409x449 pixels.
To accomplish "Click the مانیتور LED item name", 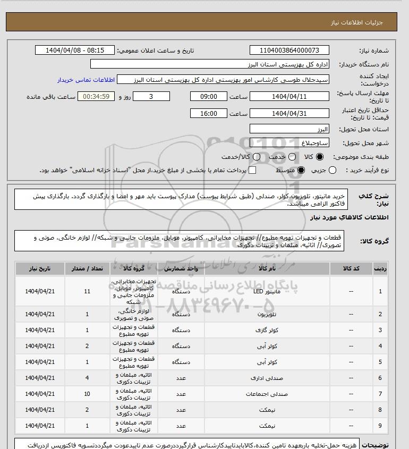I will click(x=267, y=292).
